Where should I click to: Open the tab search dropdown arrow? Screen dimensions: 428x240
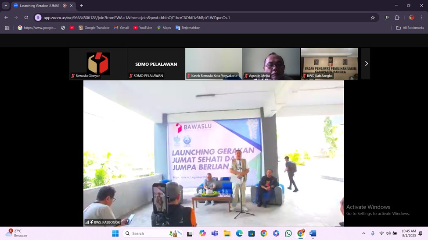coord(6,5)
